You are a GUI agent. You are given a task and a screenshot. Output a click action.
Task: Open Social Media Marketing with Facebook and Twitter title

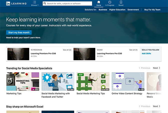[55, 95]
